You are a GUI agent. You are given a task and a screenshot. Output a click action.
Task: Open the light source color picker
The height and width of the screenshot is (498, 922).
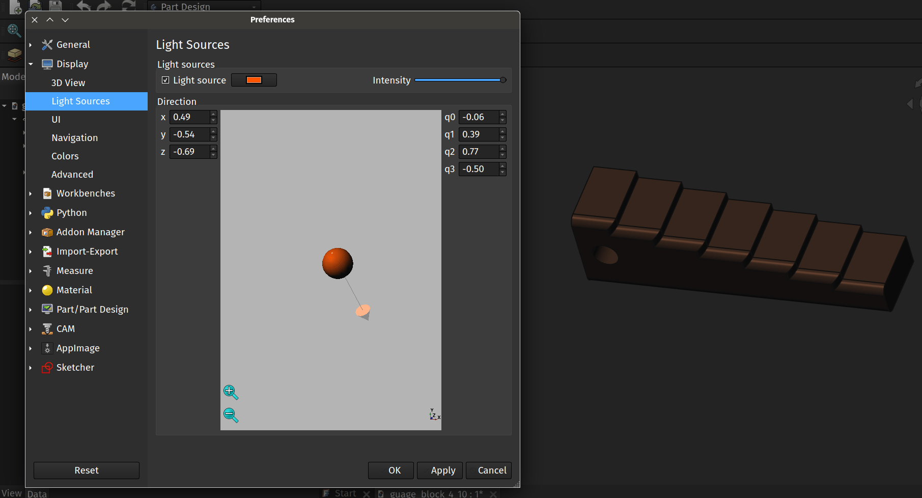coord(254,80)
